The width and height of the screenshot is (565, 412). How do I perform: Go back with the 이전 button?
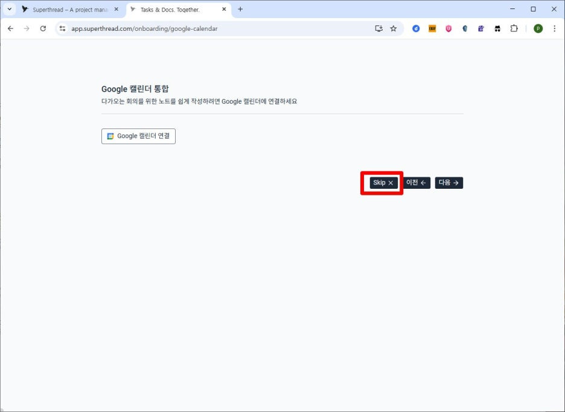pyautogui.click(x=416, y=183)
